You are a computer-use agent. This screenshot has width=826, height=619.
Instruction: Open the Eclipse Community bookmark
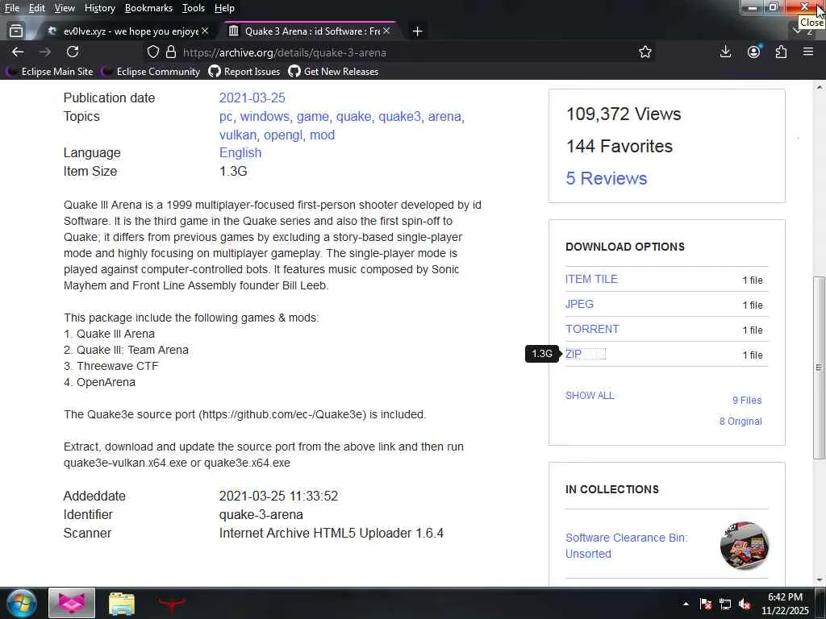pyautogui.click(x=151, y=71)
